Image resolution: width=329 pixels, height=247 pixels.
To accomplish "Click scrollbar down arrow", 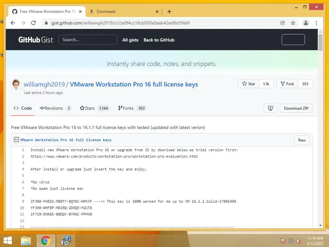I will 320,225.
